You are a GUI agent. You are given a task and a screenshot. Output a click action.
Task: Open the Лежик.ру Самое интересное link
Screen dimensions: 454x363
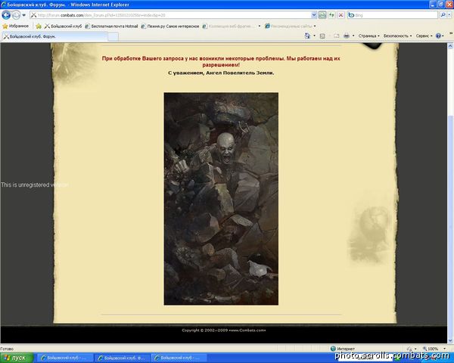[x=170, y=26]
